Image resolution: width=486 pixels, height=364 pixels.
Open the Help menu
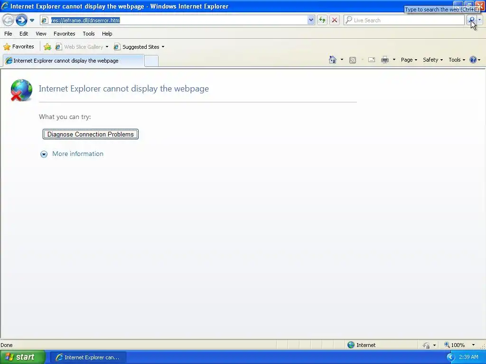(107, 34)
